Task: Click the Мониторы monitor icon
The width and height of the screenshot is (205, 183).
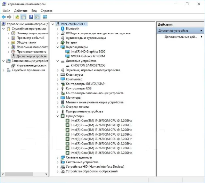Action: pyautogui.click(x=63, y=98)
